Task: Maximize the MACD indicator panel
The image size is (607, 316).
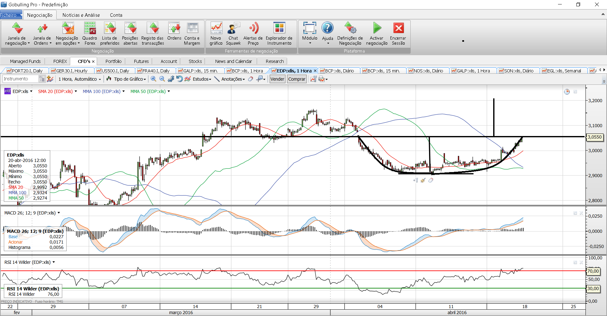Action: click(x=575, y=213)
